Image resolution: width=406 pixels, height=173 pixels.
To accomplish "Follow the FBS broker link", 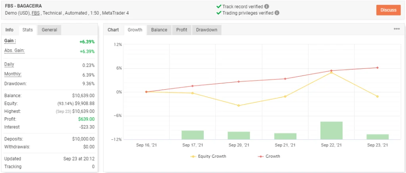I will (36, 13).
